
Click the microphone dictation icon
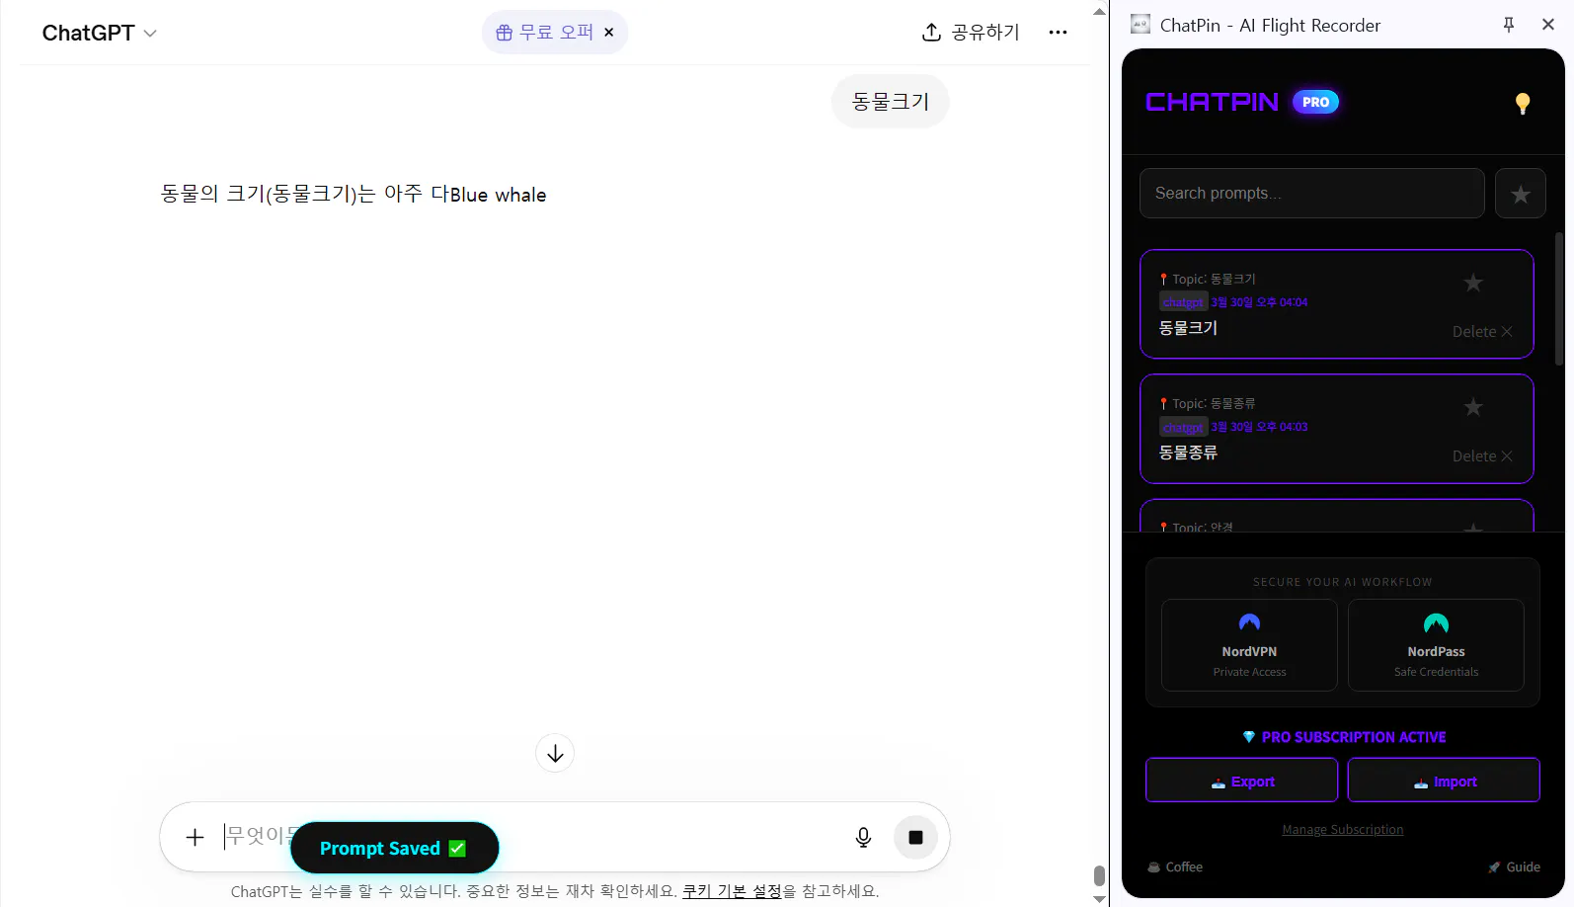863,838
